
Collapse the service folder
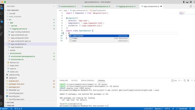coord(30,26)
